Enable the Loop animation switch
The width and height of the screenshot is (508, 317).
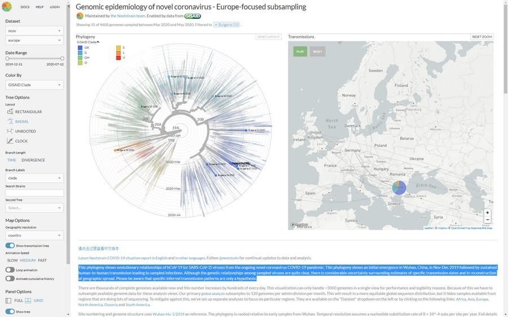pos(10,270)
